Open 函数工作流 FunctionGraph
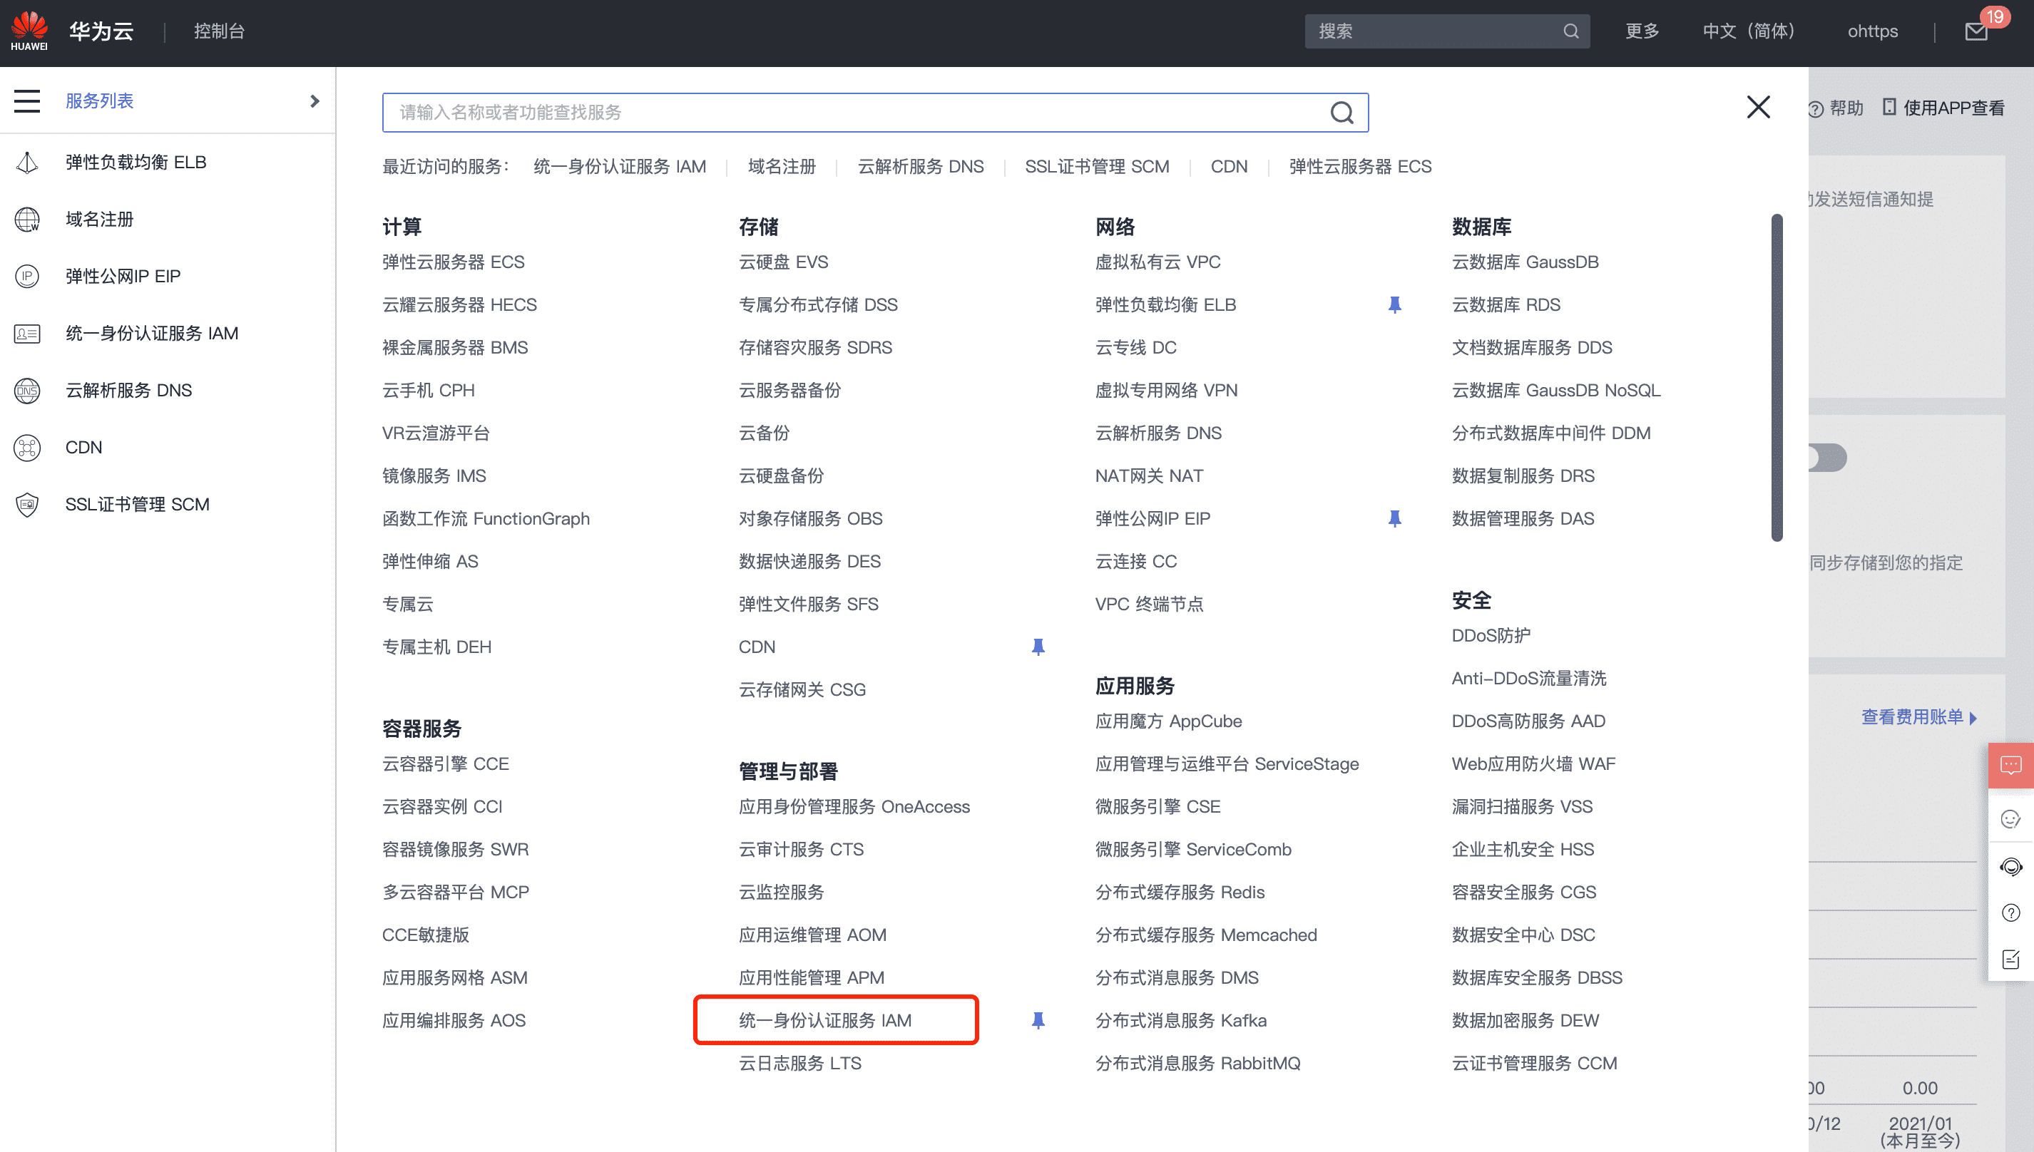The height and width of the screenshot is (1152, 2034). tap(486, 518)
